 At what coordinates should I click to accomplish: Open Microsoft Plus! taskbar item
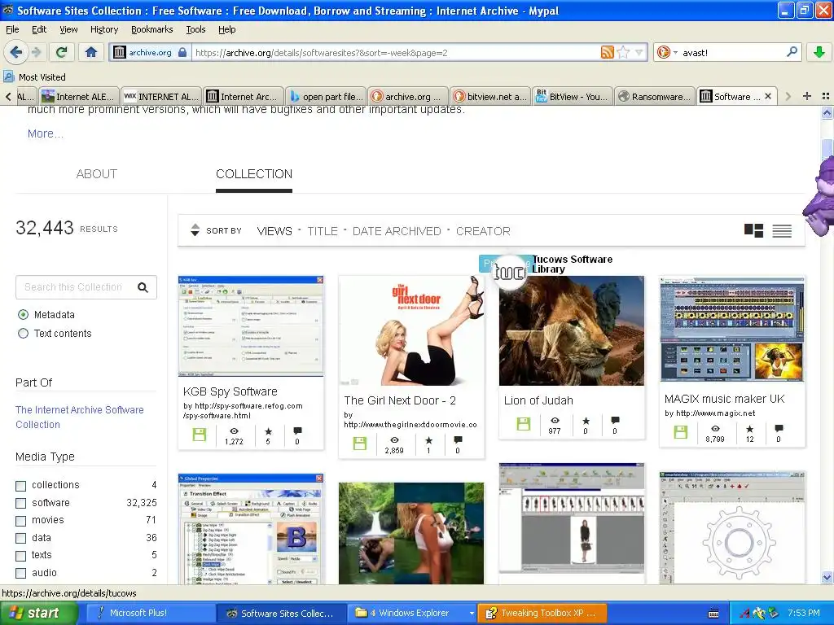(x=150, y=614)
